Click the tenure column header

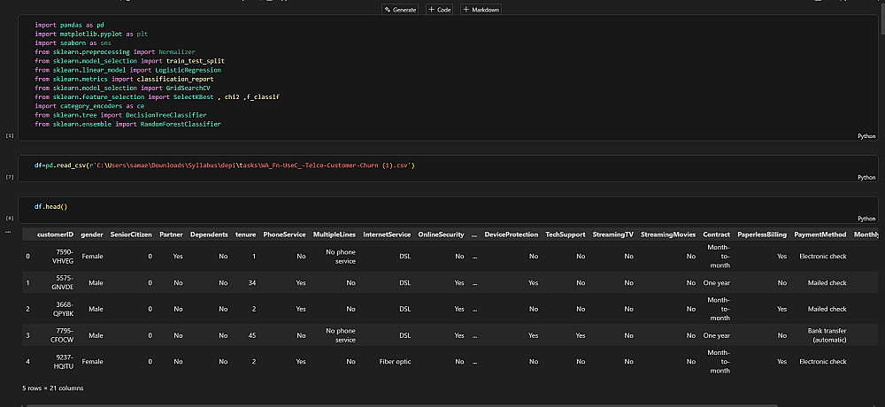pos(245,234)
